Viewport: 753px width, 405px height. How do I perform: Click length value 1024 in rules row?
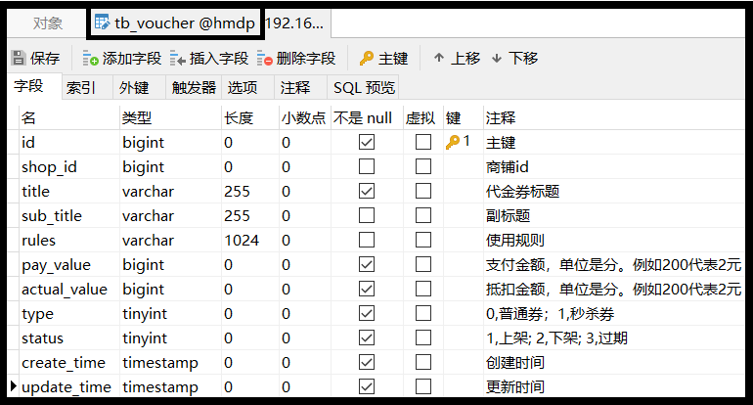click(242, 241)
